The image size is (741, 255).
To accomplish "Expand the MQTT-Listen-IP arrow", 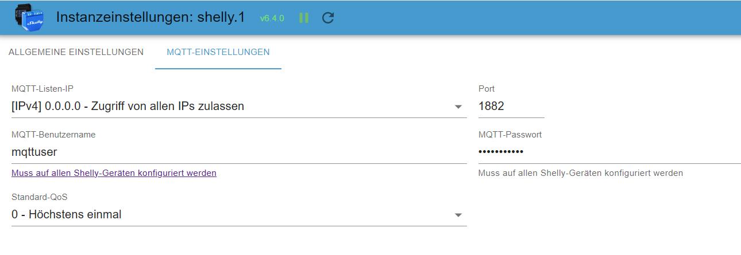I will coord(458,107).
